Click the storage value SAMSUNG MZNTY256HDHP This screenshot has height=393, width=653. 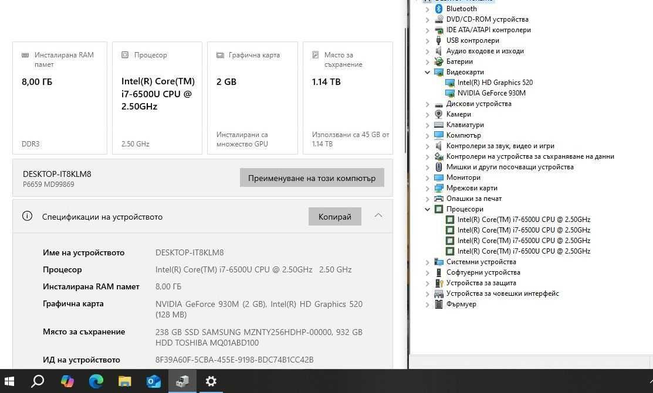tap(259, 337)
